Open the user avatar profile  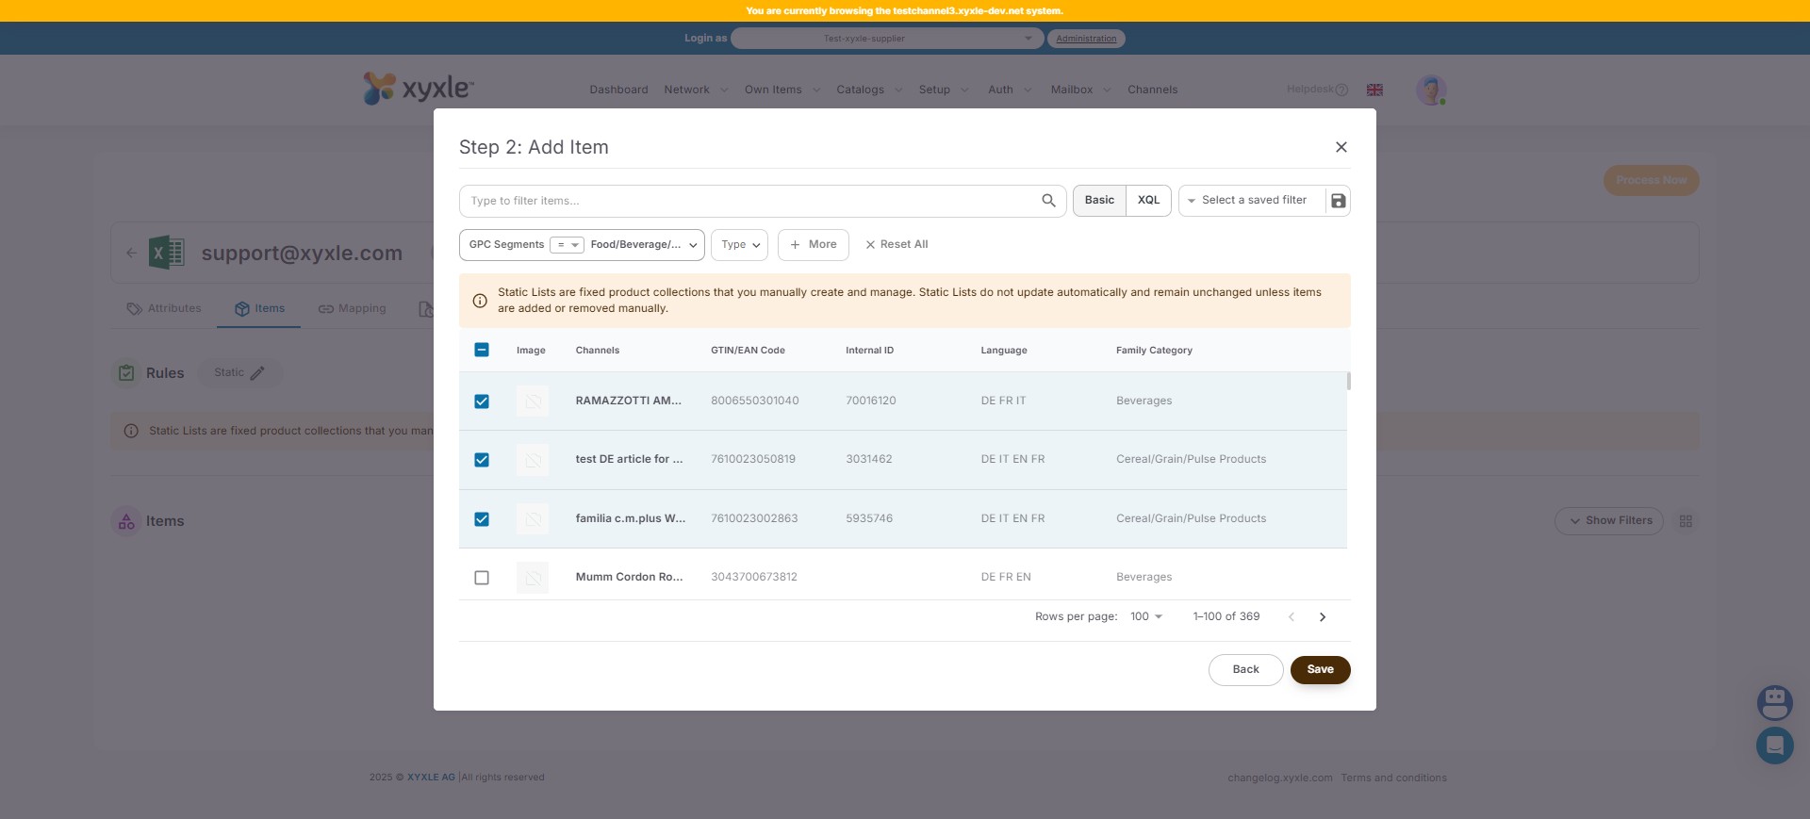point(1431,90)
